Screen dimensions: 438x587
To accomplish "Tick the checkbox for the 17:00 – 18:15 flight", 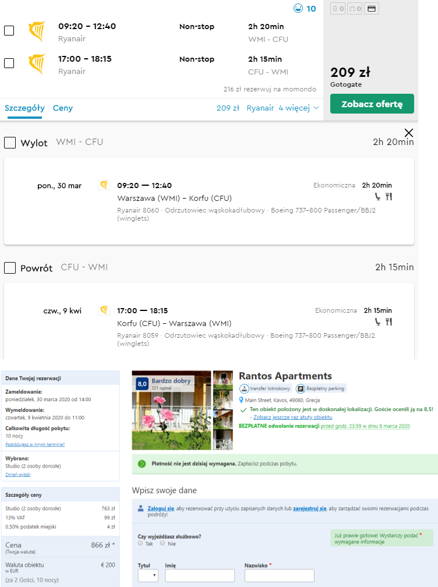I will [x=9, y=63].
